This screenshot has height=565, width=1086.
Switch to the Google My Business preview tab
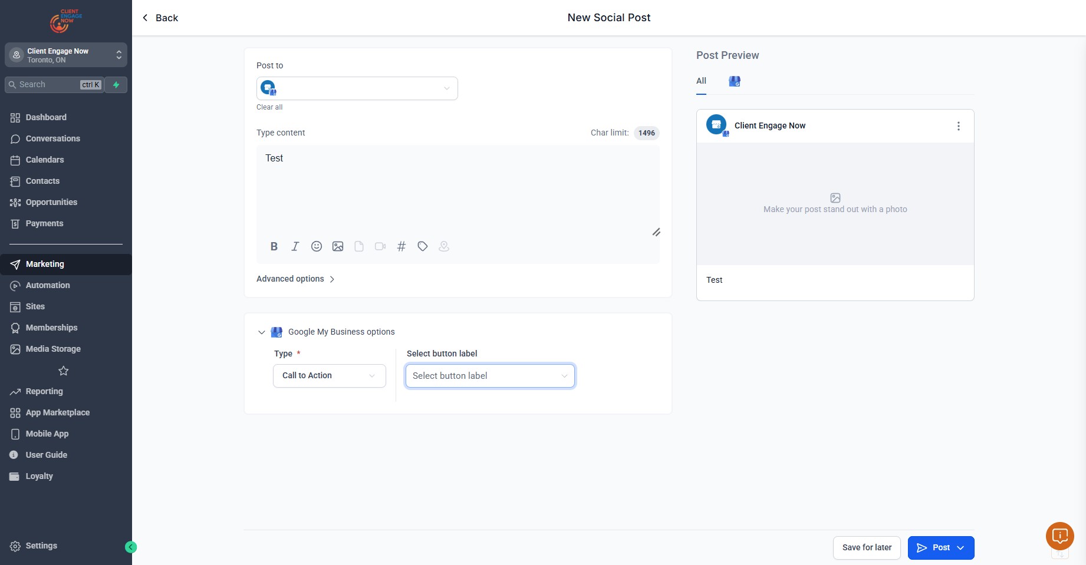pos(735,81)
